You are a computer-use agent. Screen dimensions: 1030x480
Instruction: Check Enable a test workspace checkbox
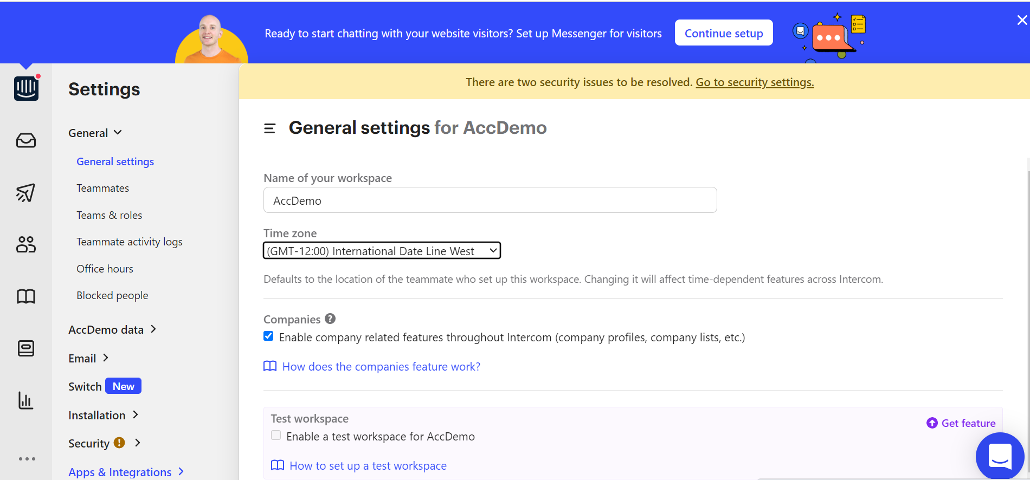click(x=276, y=435)
